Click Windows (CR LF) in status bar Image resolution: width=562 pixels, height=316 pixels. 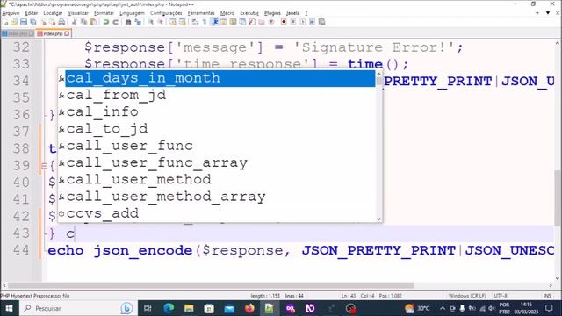click(467, 296)
